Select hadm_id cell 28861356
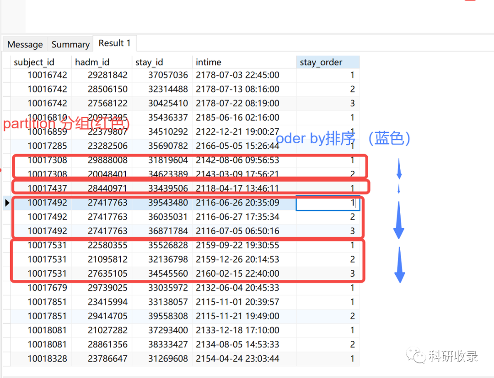494x378 pixels. point(102,344)
